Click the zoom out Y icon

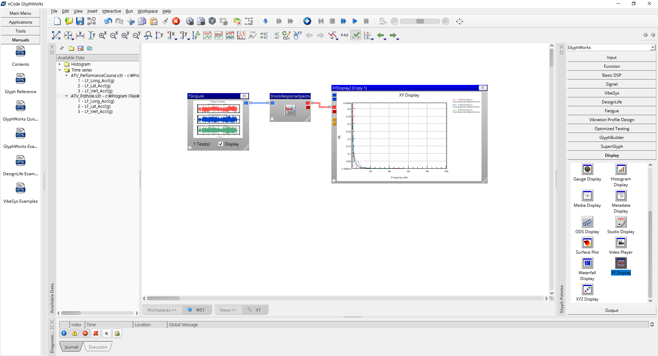136,35
